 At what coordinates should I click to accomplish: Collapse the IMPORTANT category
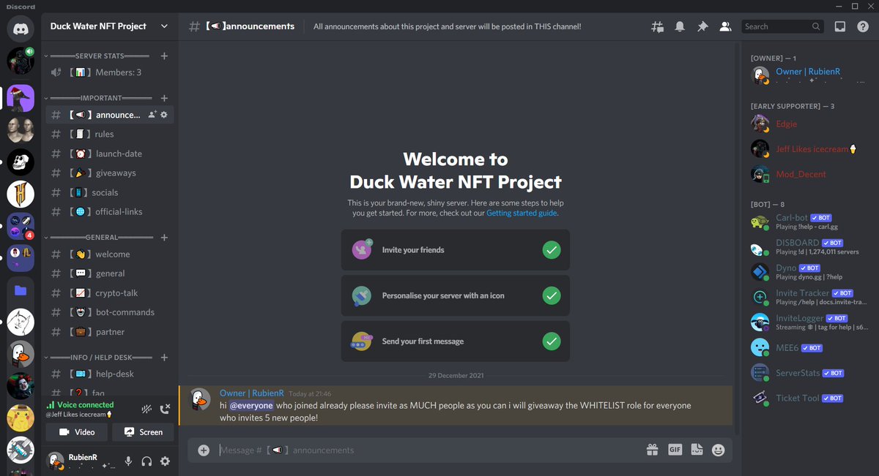(x=100, y=98)
